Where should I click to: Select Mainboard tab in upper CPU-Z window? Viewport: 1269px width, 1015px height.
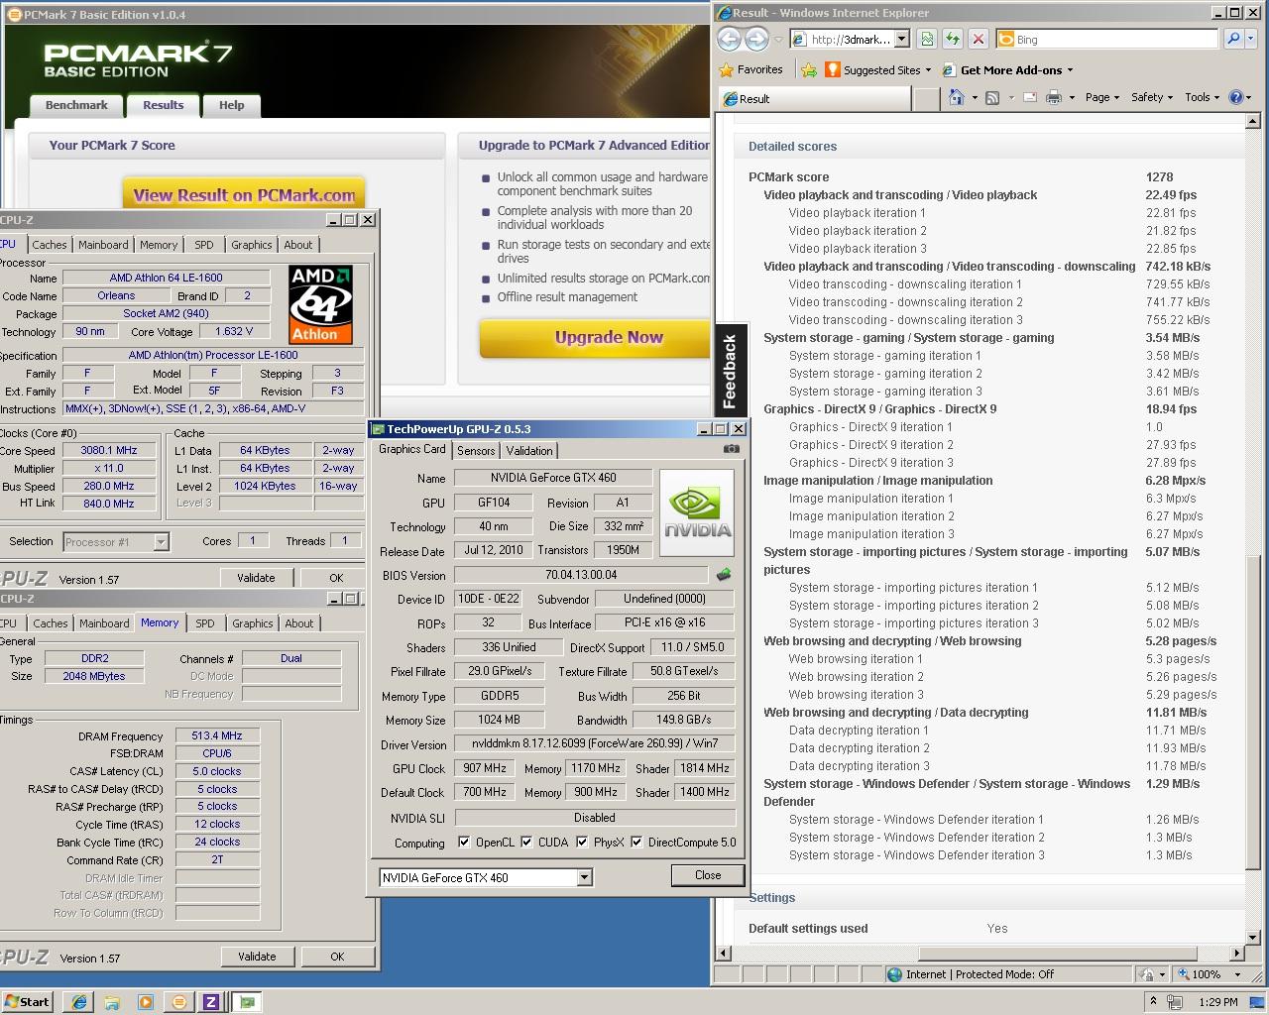(x=103, y=245)
